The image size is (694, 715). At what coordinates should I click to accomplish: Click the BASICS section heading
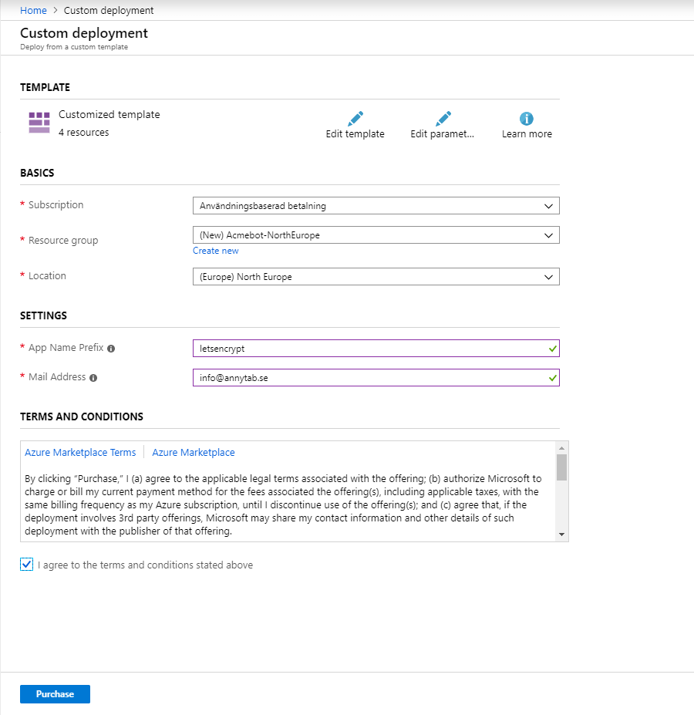(37, 173)
